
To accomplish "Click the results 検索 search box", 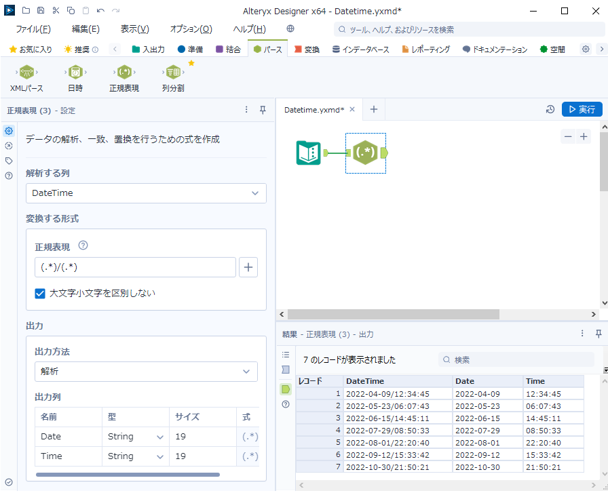I will pyautogui.click(x=516, y=360).
